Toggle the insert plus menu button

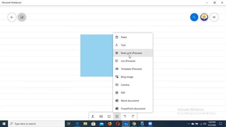tap(117, 116)
